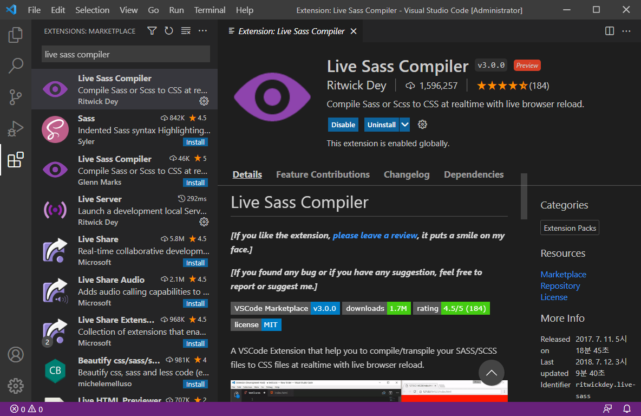Install the Beautify css/sass/scss extension
Screen dimensions: 641x416
195,384
